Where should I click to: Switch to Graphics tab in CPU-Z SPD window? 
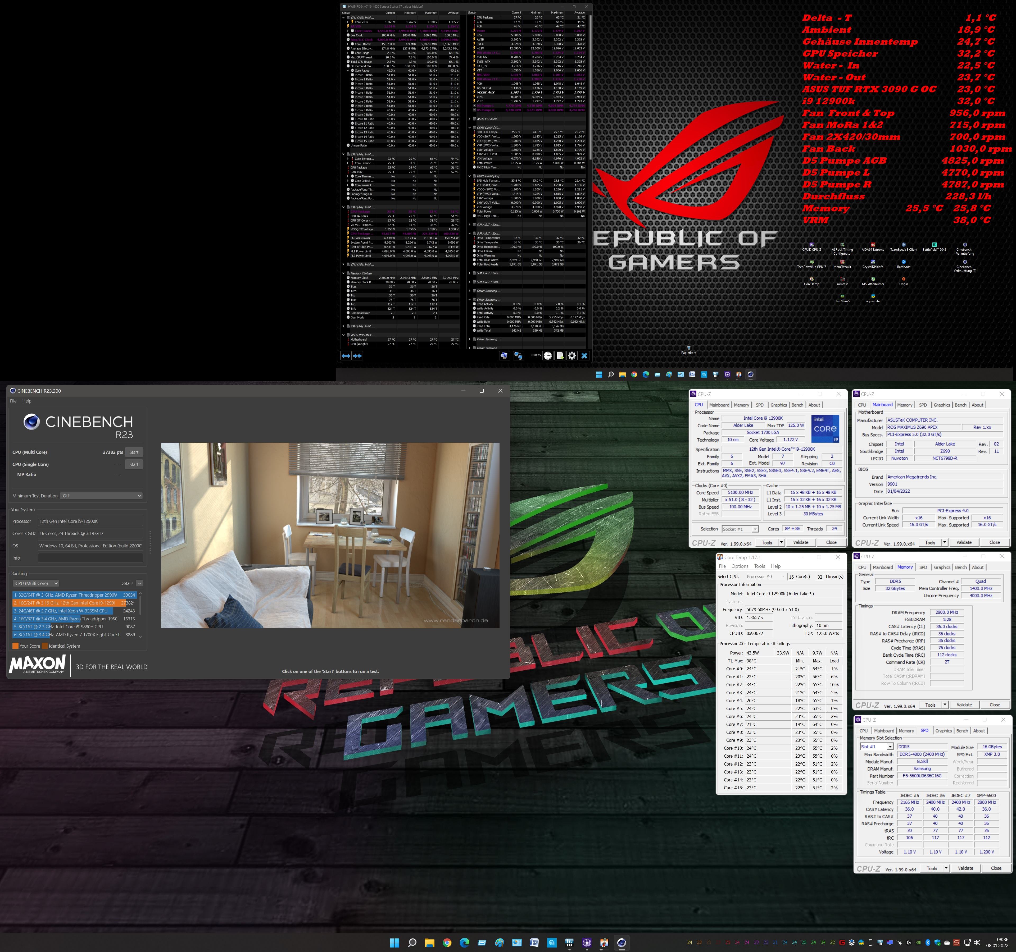tap(944, 731)
